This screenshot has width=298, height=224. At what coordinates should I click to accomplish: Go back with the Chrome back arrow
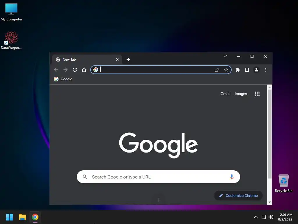pos(56,70)
